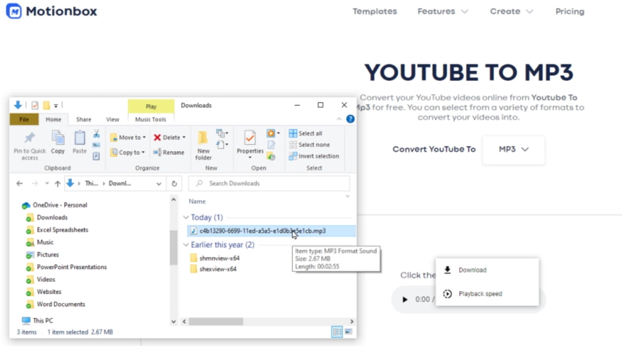Viewport: 622px width, 346px height.
Task: Click the Motionbox logo icon
Action: [x=14, y=11]
